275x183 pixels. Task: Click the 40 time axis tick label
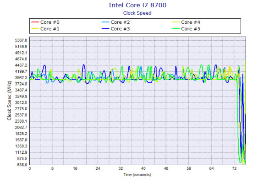pyautogui.click(x=143, y=168)
